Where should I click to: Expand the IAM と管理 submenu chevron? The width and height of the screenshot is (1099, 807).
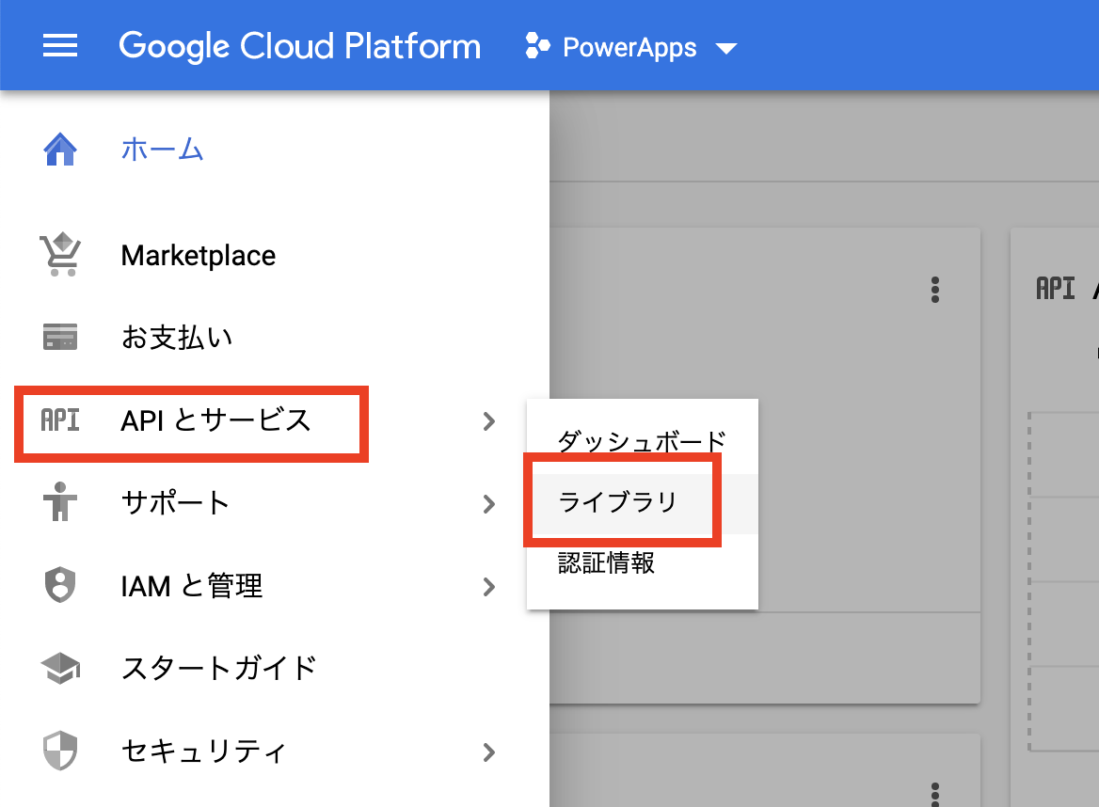click(x=489, y=586)
